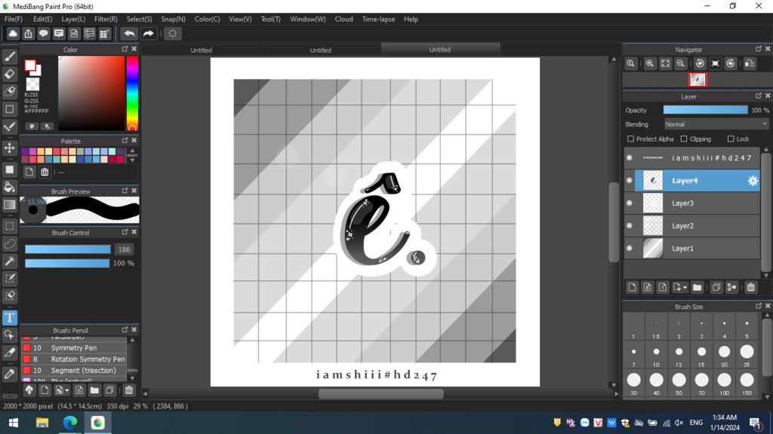The image size is (773, 434).
Task: Open the Time-lapse menu
Action: point(378,19)
